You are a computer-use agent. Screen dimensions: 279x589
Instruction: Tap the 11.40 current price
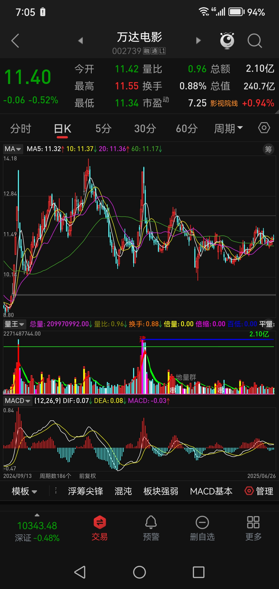coord(28,77)
